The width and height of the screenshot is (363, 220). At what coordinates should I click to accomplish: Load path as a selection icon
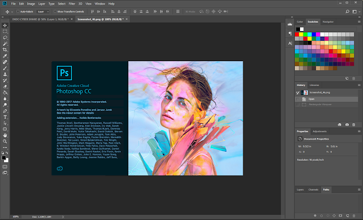pyautogui.click(x=328, y=215)
